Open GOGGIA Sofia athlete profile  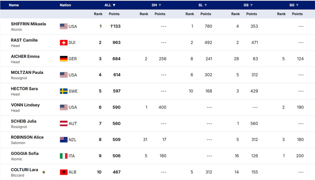coord(25,154)
